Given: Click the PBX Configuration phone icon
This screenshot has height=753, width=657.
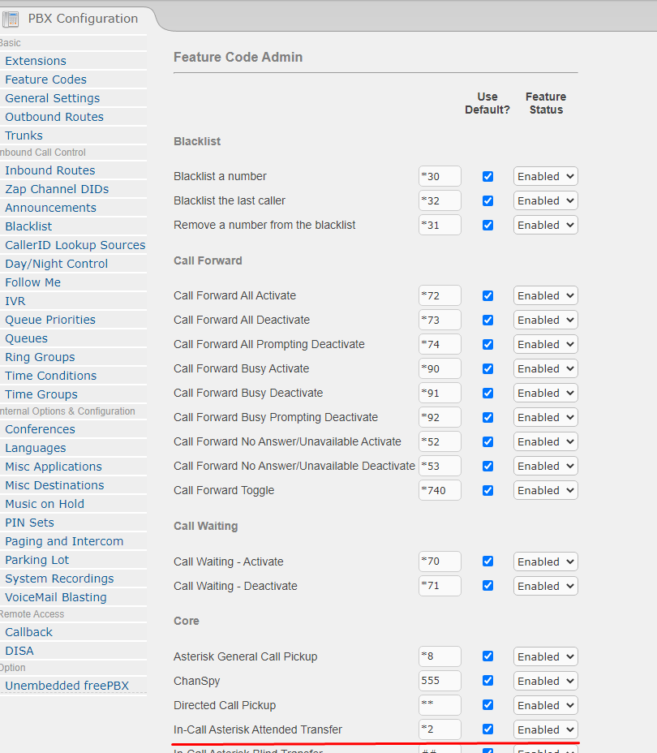Looking at the screenshot, I should tap(11, 19).
